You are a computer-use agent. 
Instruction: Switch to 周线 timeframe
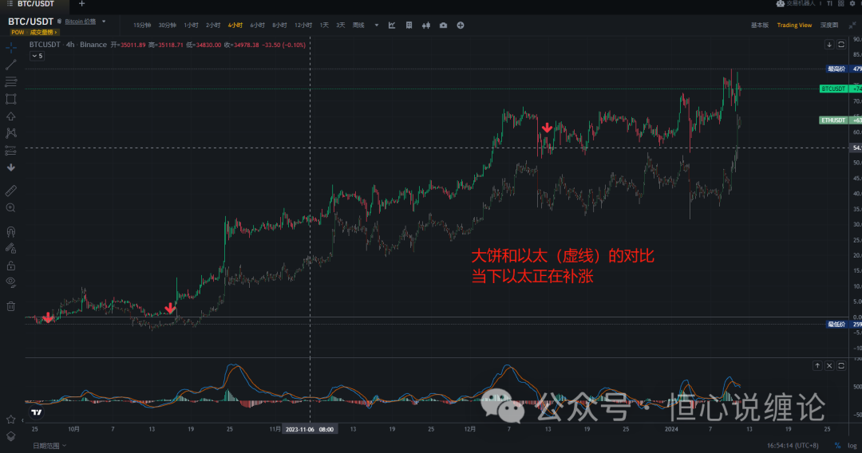(358, 26)
